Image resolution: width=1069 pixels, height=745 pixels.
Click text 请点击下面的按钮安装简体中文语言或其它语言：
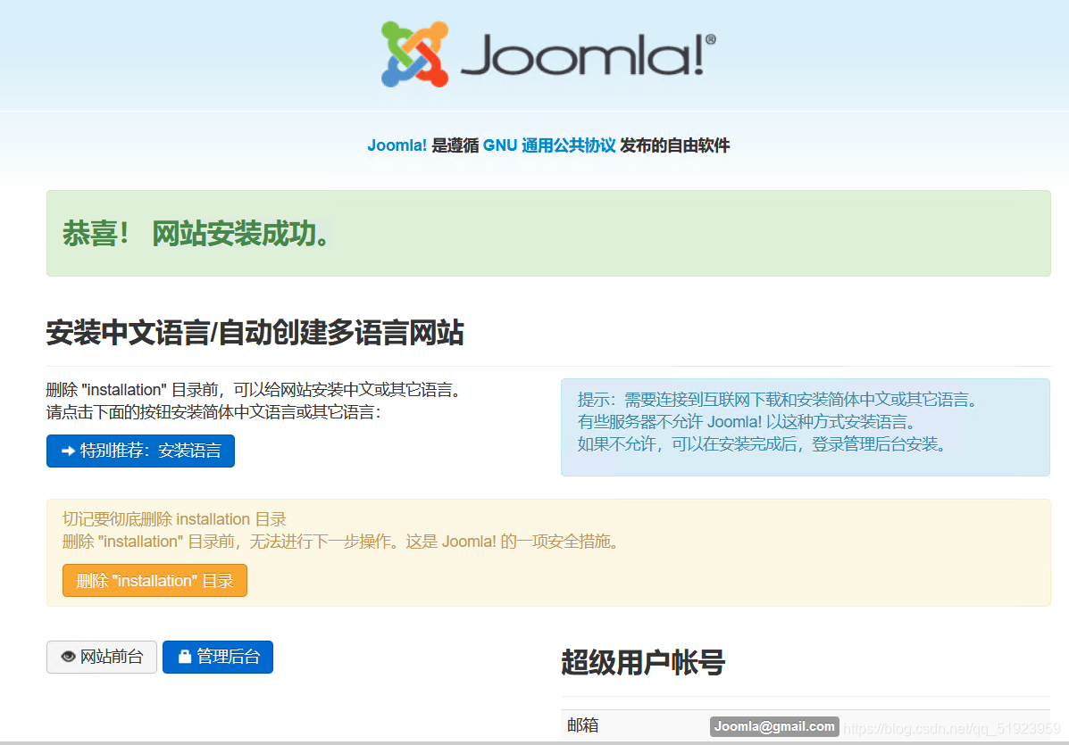pos(213,412)
